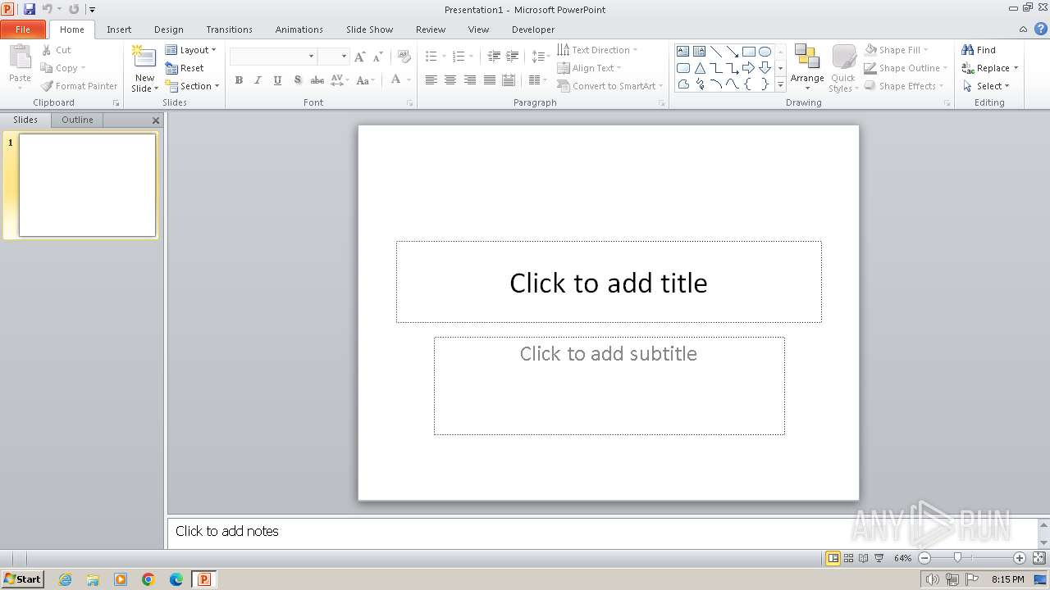
Task: Click the Reset slide button
Action: point(185,68)
